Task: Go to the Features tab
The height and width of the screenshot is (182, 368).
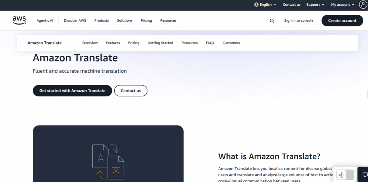Action: tap(113, 43)
